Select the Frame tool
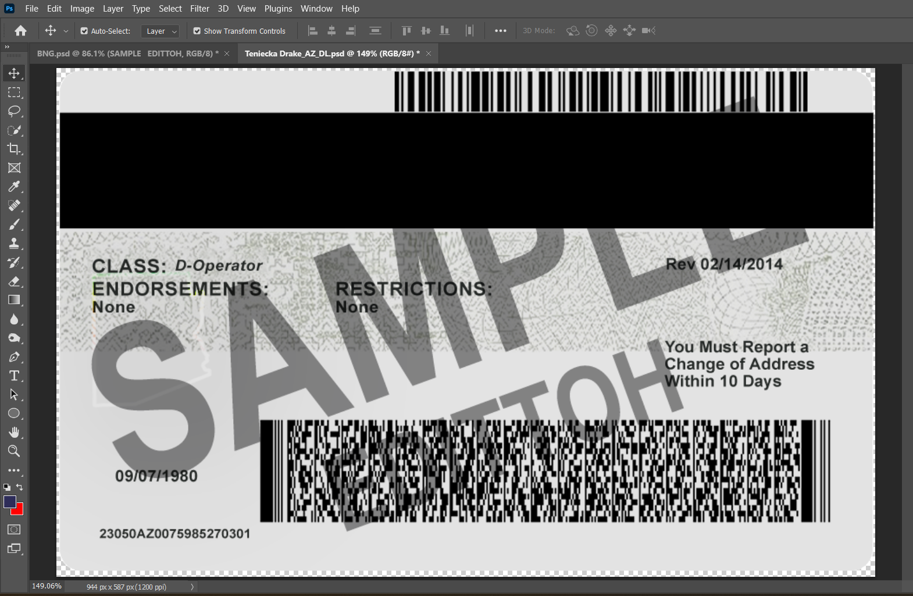The height and width of the screenshot is (596, 913). [14, 168]
